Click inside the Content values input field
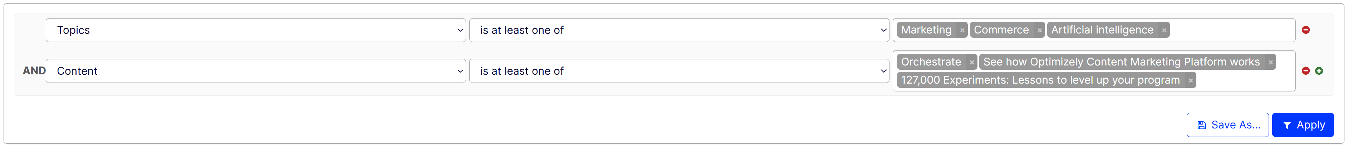The width and height of the screenshot is (1348, 148). click(1245, 81)
